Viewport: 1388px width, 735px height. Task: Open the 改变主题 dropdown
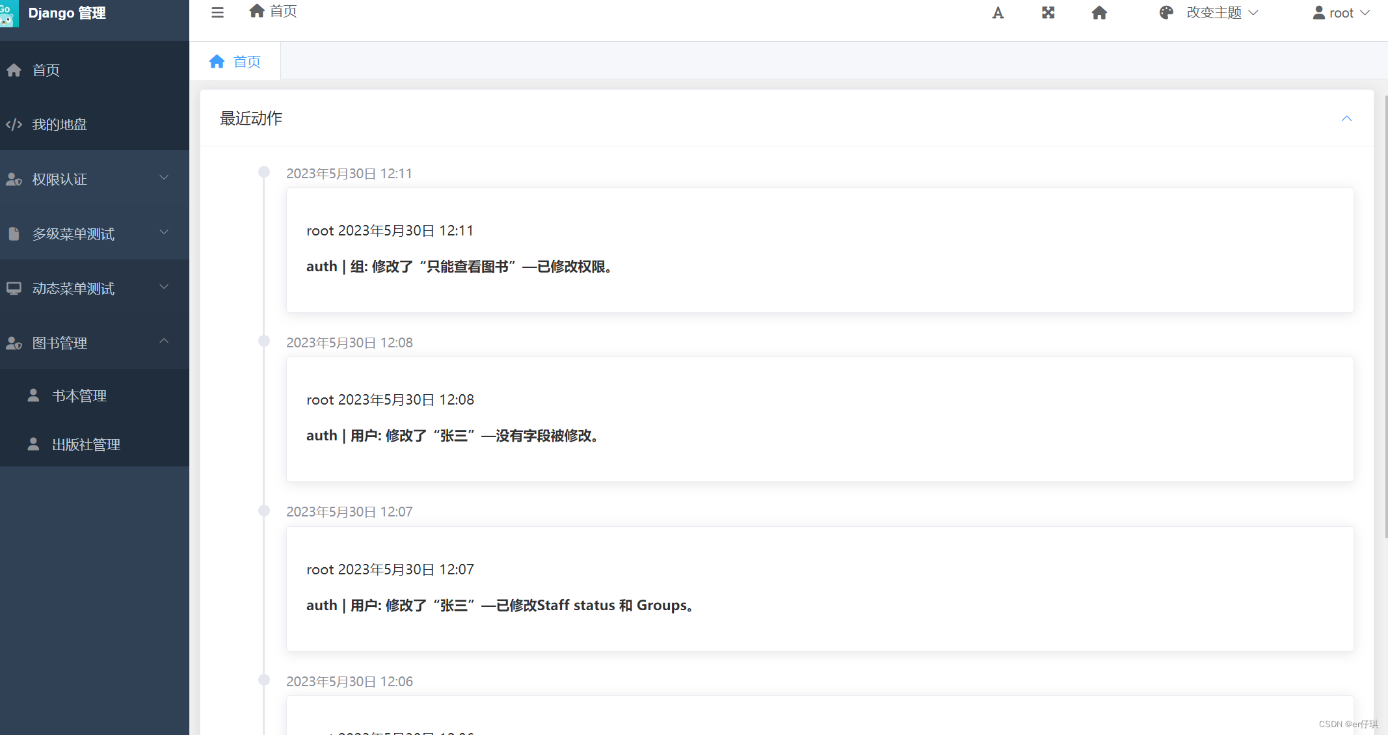pos(1221,12)
